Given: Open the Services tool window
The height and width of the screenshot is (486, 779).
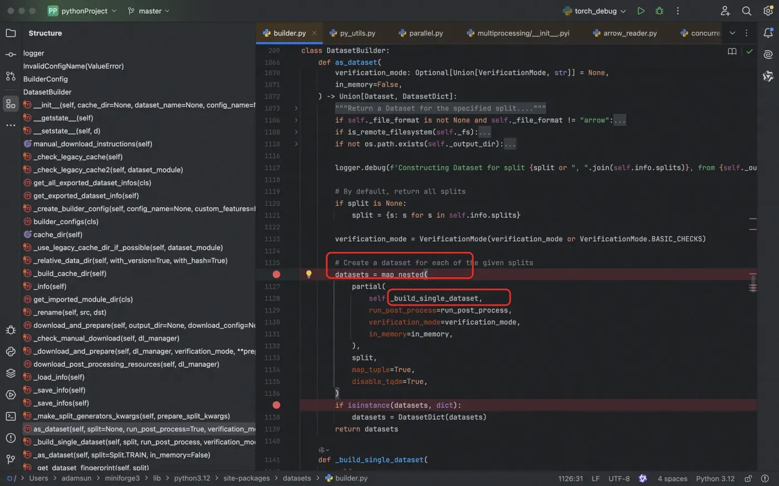Looking at the screenshot, I should point(11,395).
